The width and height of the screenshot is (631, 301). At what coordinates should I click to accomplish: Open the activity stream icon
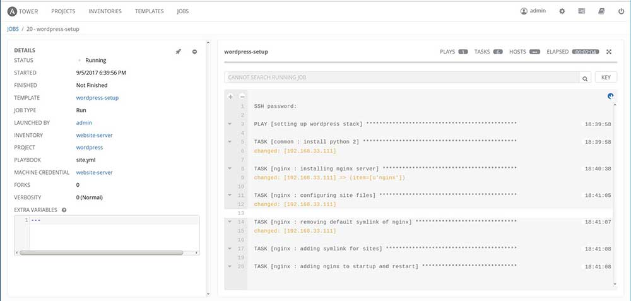582,11
